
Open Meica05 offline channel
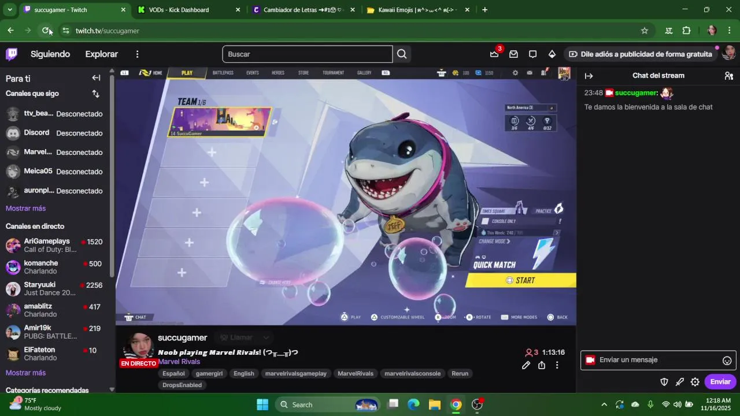coord(55,172)
